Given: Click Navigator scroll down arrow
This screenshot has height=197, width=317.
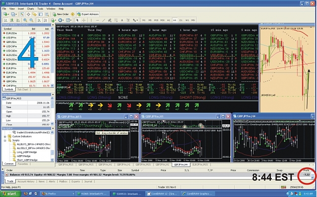Looking at the screenshot, I should [x=52, y=160].
